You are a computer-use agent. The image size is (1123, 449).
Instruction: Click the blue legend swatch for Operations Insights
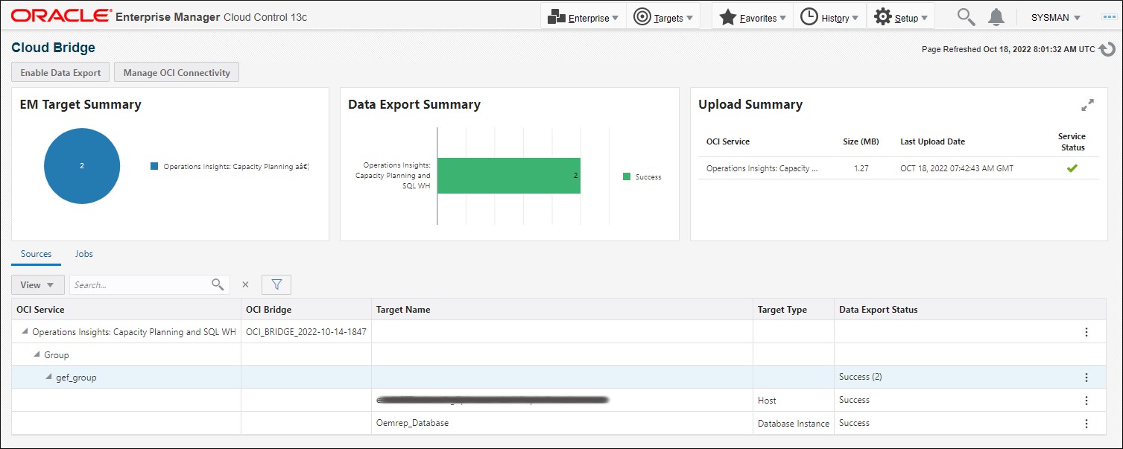[154, 167]
